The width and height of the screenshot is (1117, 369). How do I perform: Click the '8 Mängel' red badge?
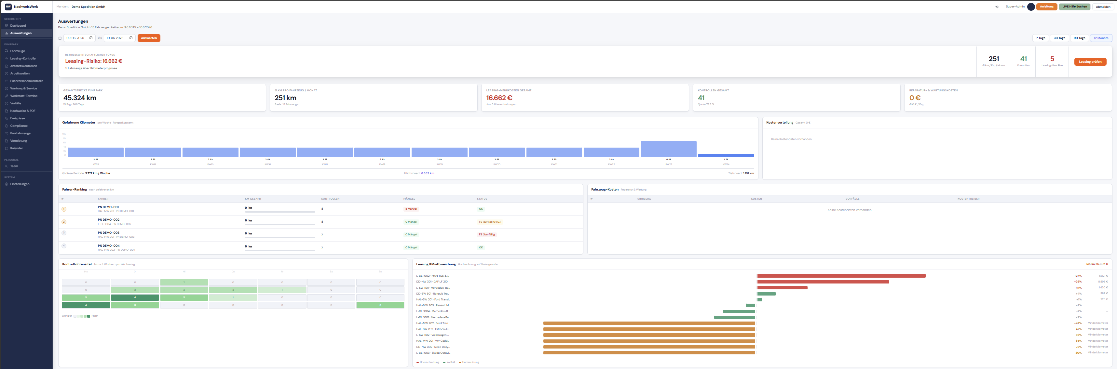pos(411,209)
